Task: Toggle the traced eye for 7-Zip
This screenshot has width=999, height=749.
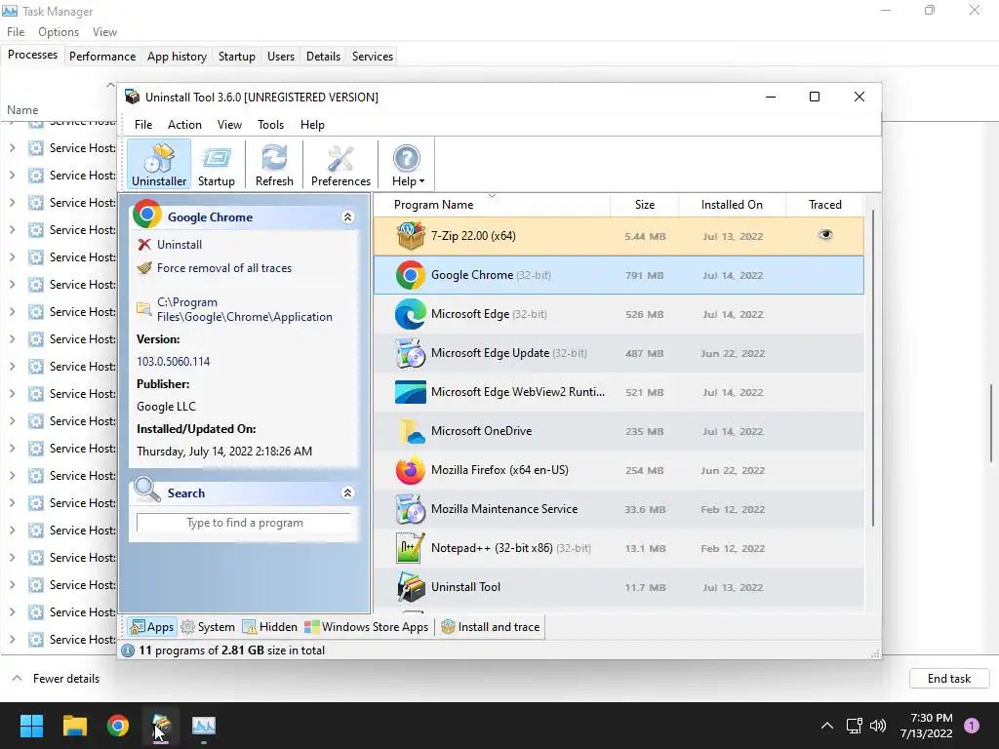Action: tap(825, 235)
